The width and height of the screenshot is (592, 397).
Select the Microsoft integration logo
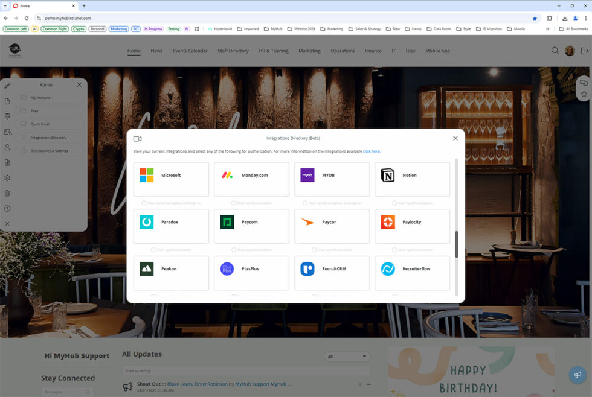[147, 176]
